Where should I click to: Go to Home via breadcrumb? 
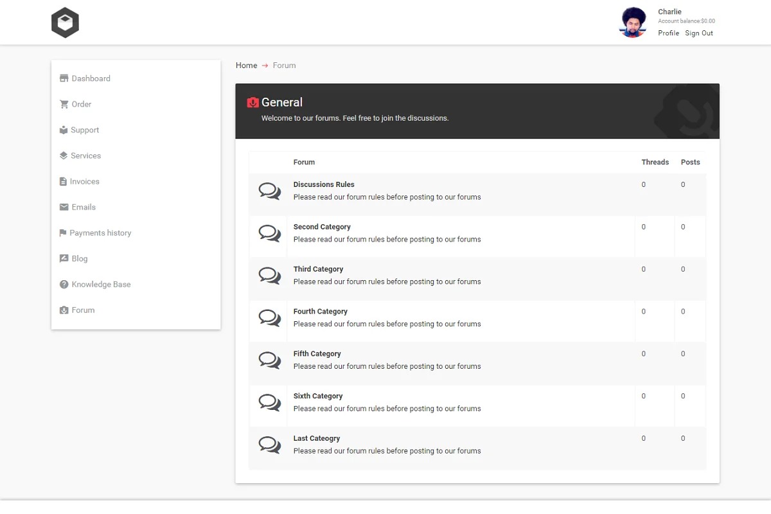point(246,66)
